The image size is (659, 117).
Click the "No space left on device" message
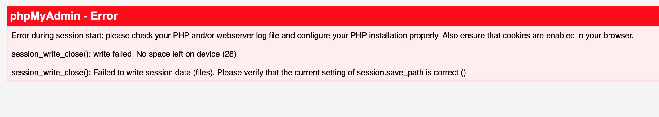coord(178,54)
